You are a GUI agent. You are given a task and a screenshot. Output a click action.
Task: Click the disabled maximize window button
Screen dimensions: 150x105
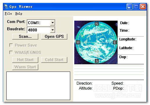(x=136, y=7)
